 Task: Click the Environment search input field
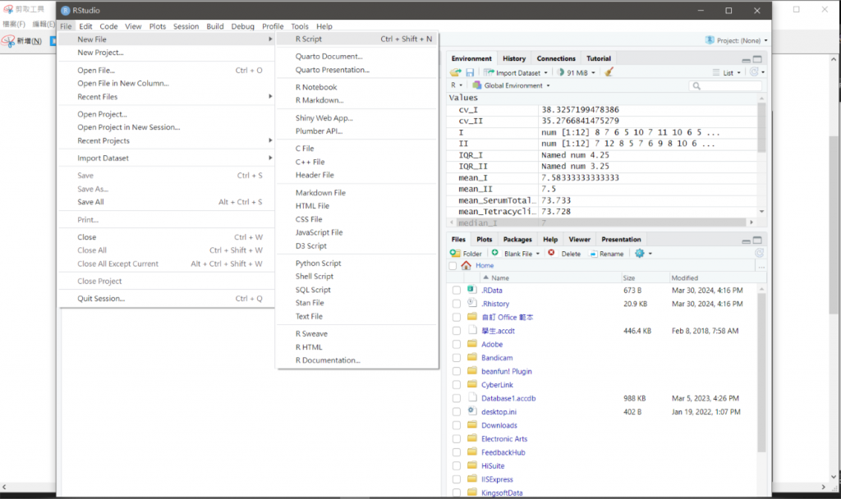pyautogui.click(x=724, y=85)
